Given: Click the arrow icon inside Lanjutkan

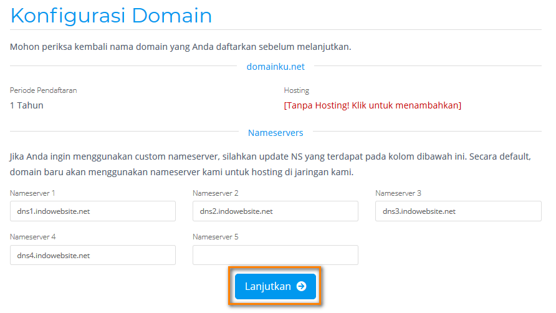Looking at the screenshot, I should [x=302, y=286].
